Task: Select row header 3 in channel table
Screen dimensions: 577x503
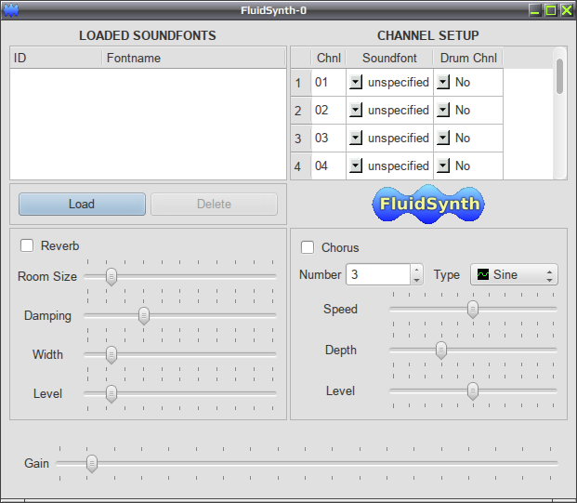Action: pyautogui.click(x=301, y=139)
